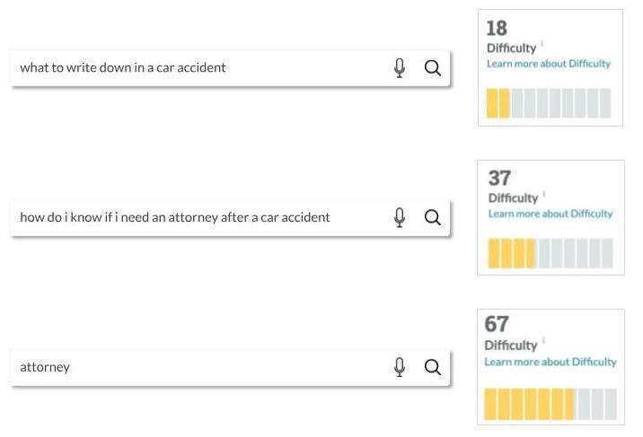Image resolution: width=643 pixels, height=437 pixels.
Task: Click info icon beside Difficulty in score 18 card
Action: (542, 44)
